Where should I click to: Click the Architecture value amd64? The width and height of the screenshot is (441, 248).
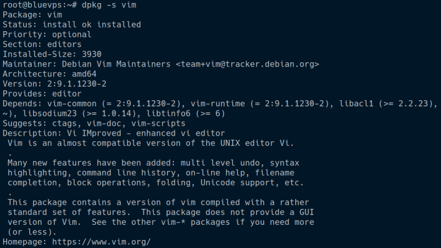tap(84, 74)
